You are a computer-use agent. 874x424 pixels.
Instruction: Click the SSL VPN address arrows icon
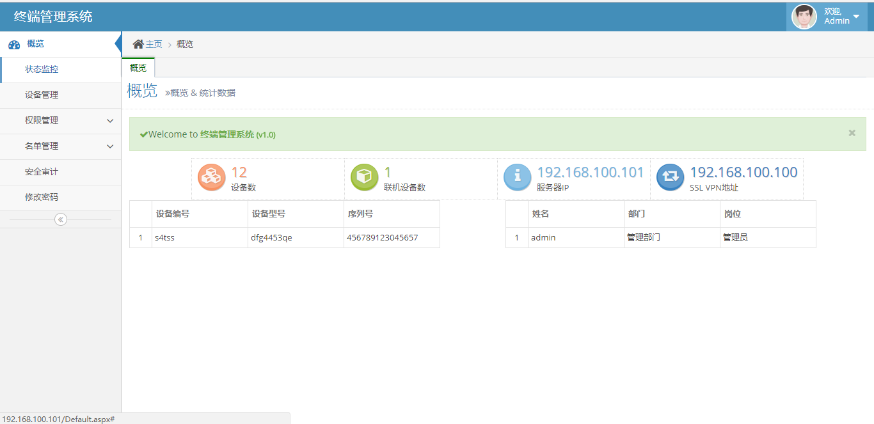670,178
